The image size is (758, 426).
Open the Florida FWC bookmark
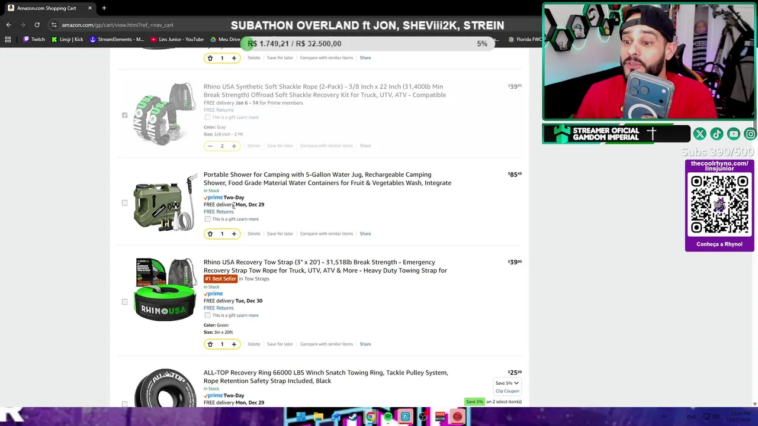pyautogui.click(x=525, y=40)
